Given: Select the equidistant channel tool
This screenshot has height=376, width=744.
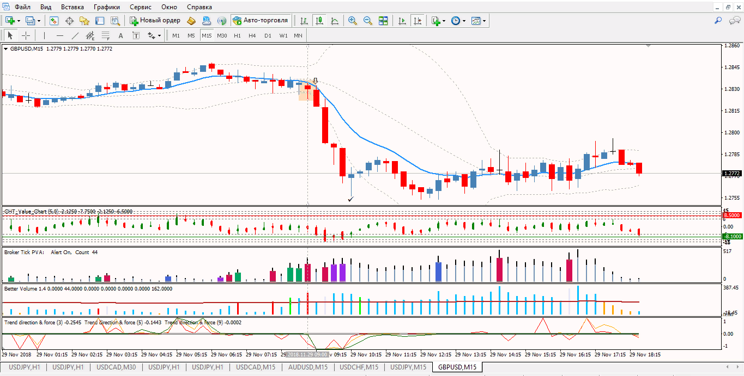Looking at the screenshot, I should 90,35.
